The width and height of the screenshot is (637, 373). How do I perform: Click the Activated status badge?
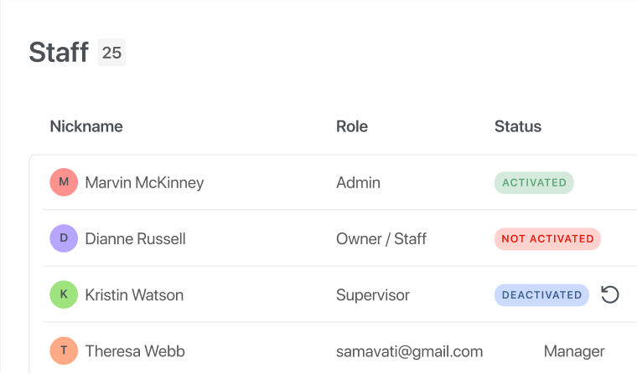[x=534, y=182]
